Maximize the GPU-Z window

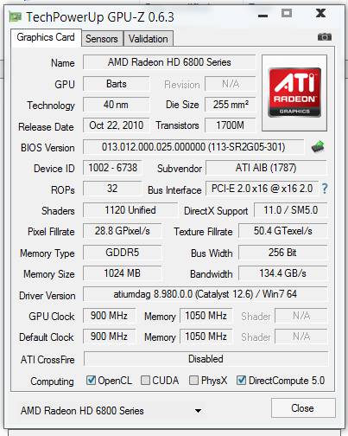tap(287, 13)
